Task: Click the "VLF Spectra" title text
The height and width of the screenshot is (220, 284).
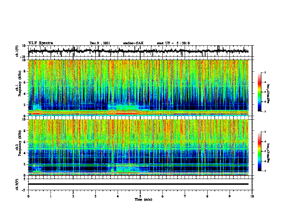Action: point(41,43)
